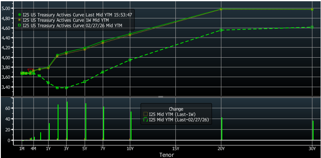This screenshot has width=321, height=158.
Task: Click the 20Y green change bar
Action: 222,129
